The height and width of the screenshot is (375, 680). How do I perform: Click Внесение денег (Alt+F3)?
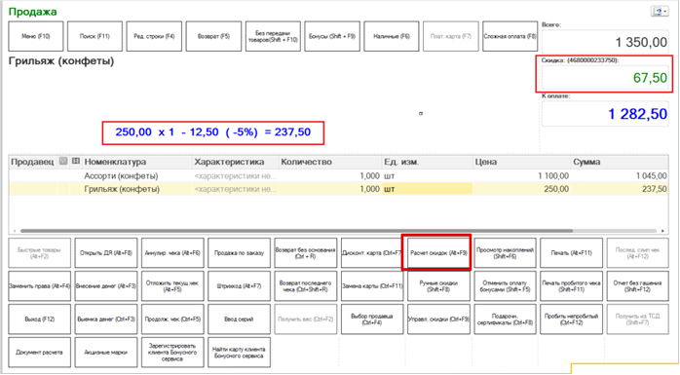106,286
